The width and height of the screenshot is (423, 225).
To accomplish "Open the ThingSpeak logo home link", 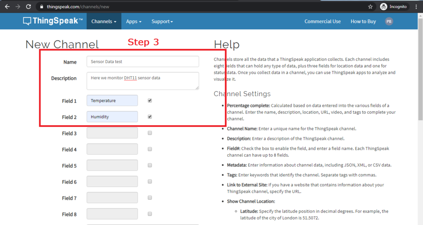I will pos(53,21).
